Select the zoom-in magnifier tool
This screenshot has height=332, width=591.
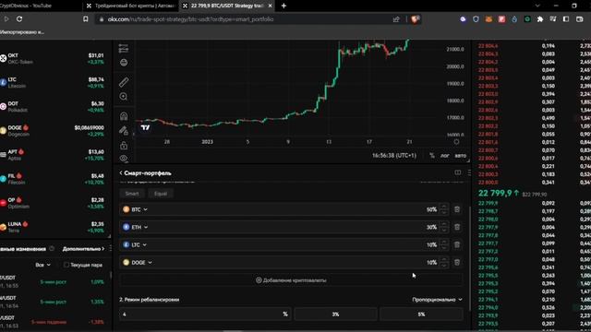[124, 97]
